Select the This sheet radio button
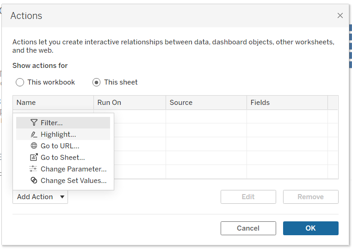352x250 pixels. tap(96, 82)
